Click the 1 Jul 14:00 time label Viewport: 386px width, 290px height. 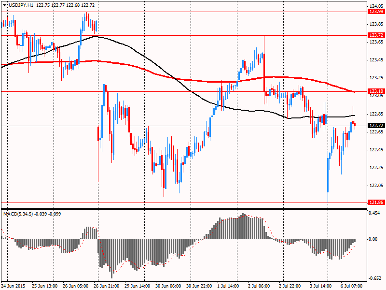pyautogui.click(x=228, y=286)
